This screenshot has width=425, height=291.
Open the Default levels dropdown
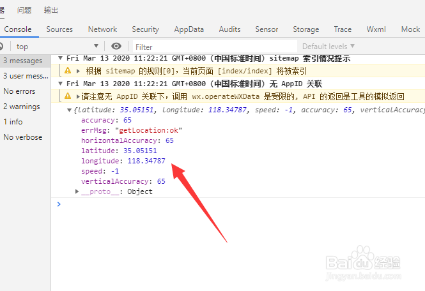click(328, 47)
